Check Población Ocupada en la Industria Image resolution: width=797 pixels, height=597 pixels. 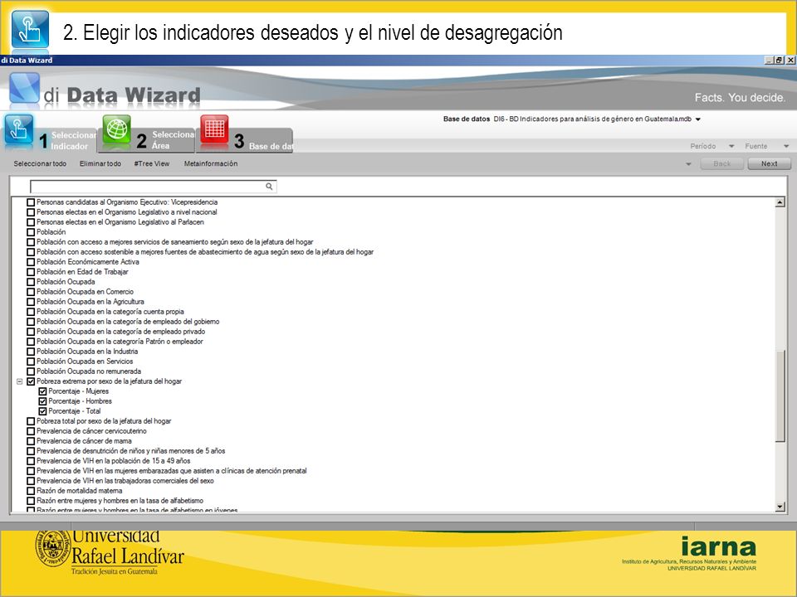pyautogui.click(x=31, y=352)
